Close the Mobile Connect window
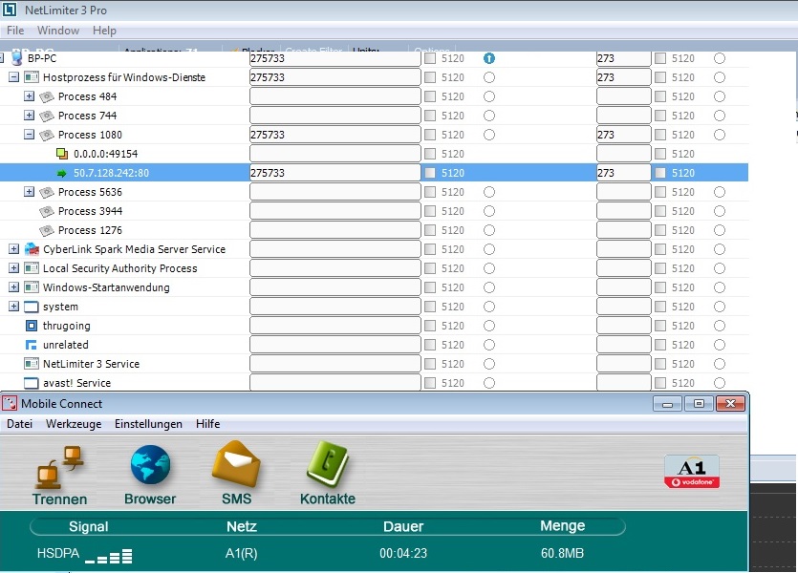 coord(730,404)
